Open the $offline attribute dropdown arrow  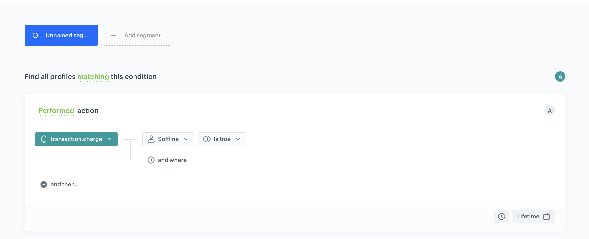pos(186,139)
